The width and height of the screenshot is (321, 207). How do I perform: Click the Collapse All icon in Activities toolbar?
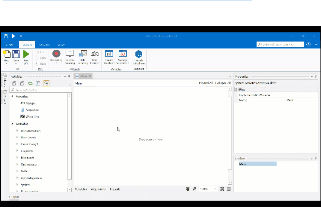pos(22,83)
